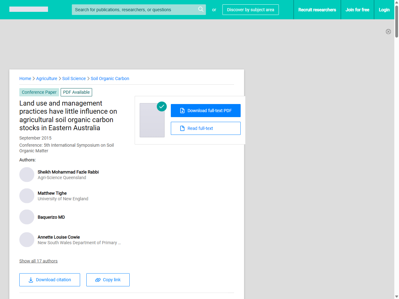Close the ad banner with X icon
This screenshot has height=299, width=399.
388,31
